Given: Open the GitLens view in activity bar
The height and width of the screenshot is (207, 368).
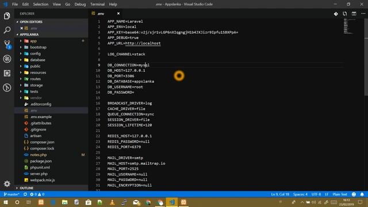Looking at the screenshot, I should coord(7,87).
